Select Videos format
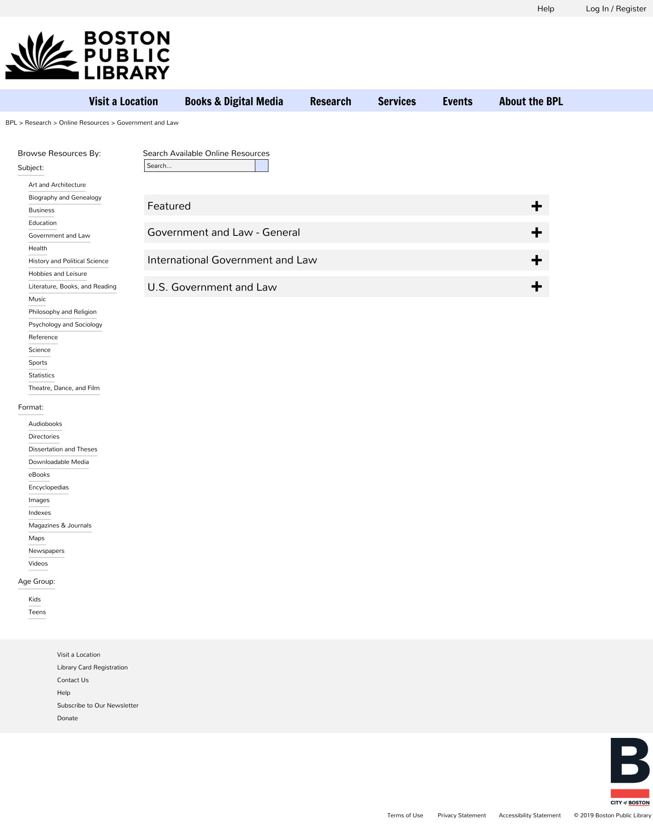Image resolution: width=653 pixels, height=825 pixels. point(38,563)
